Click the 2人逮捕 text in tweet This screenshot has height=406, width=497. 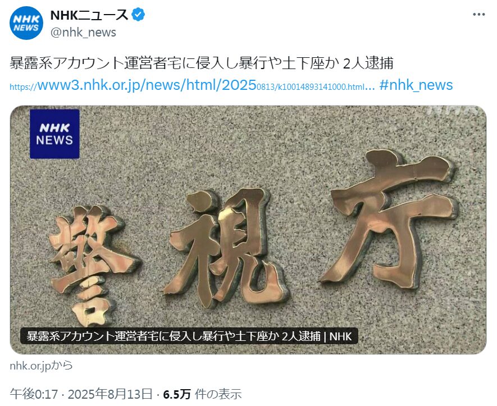click(368, 63)
